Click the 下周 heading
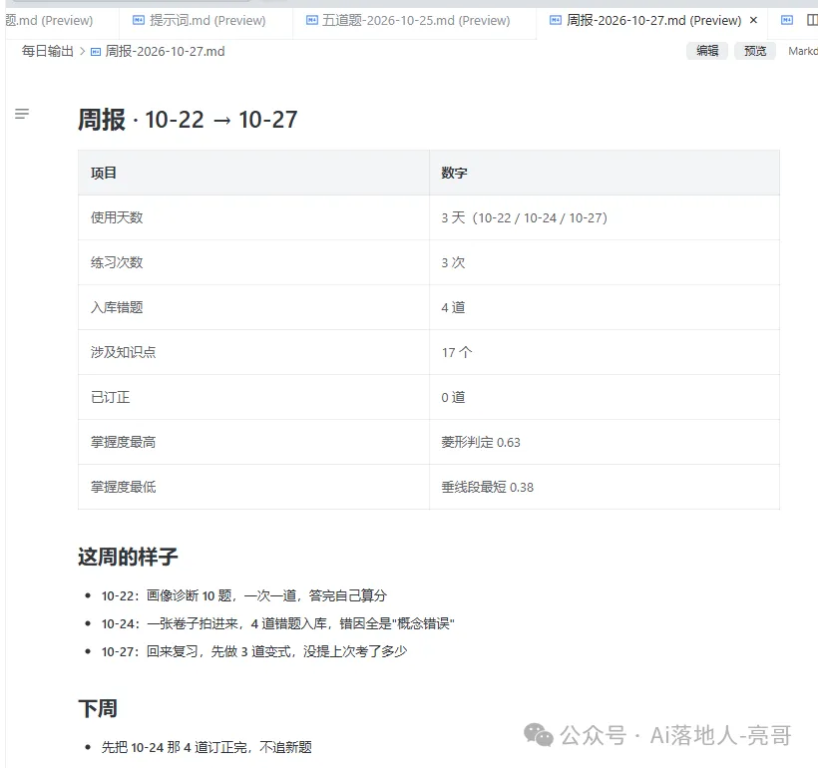The width and height of the screenshot is (818, 768). coord(98,708)
